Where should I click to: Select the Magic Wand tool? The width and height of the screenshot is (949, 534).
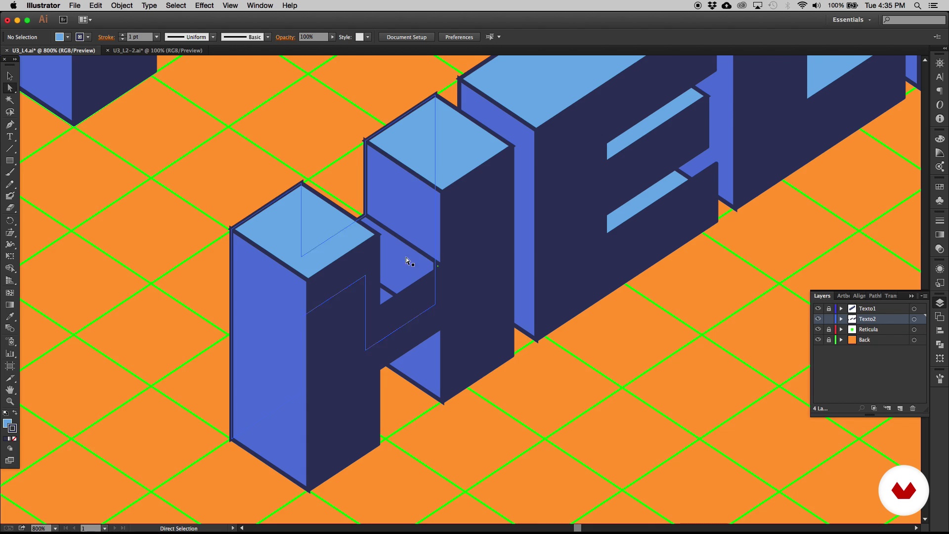[x=10, y=100]
